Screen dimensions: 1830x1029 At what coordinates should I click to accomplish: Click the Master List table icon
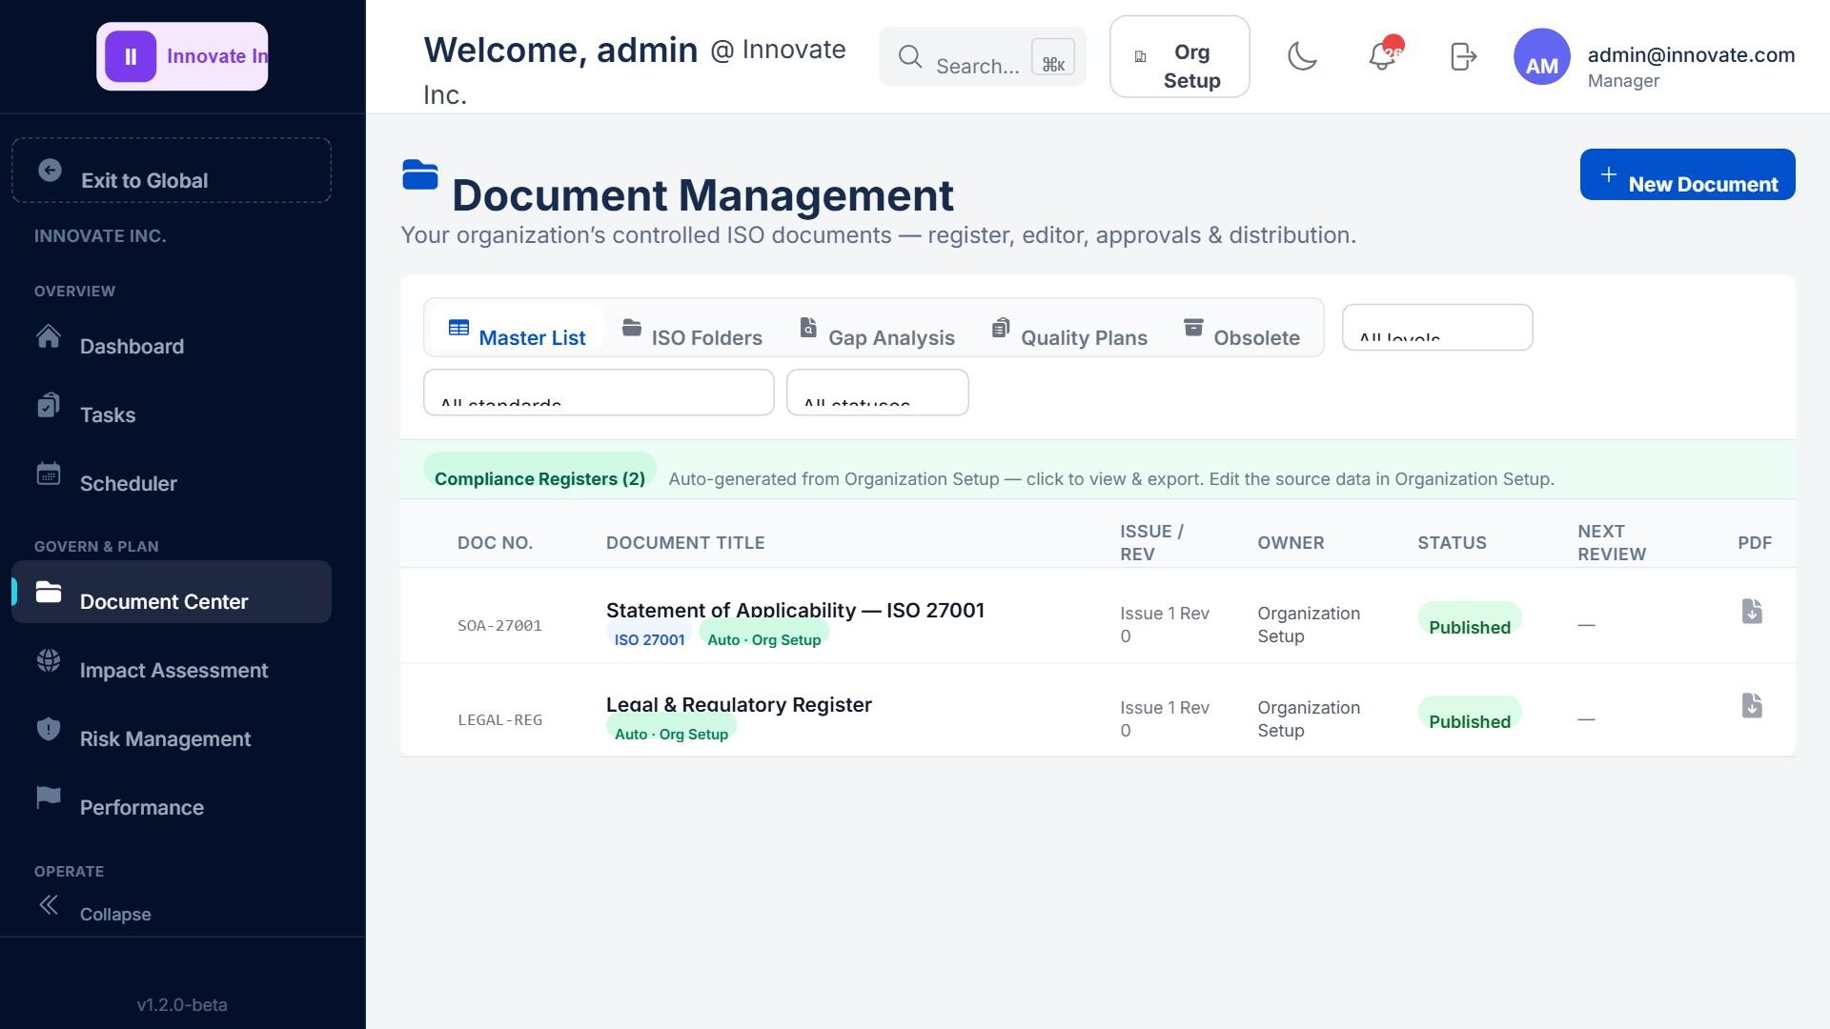(x=458, y=328)
